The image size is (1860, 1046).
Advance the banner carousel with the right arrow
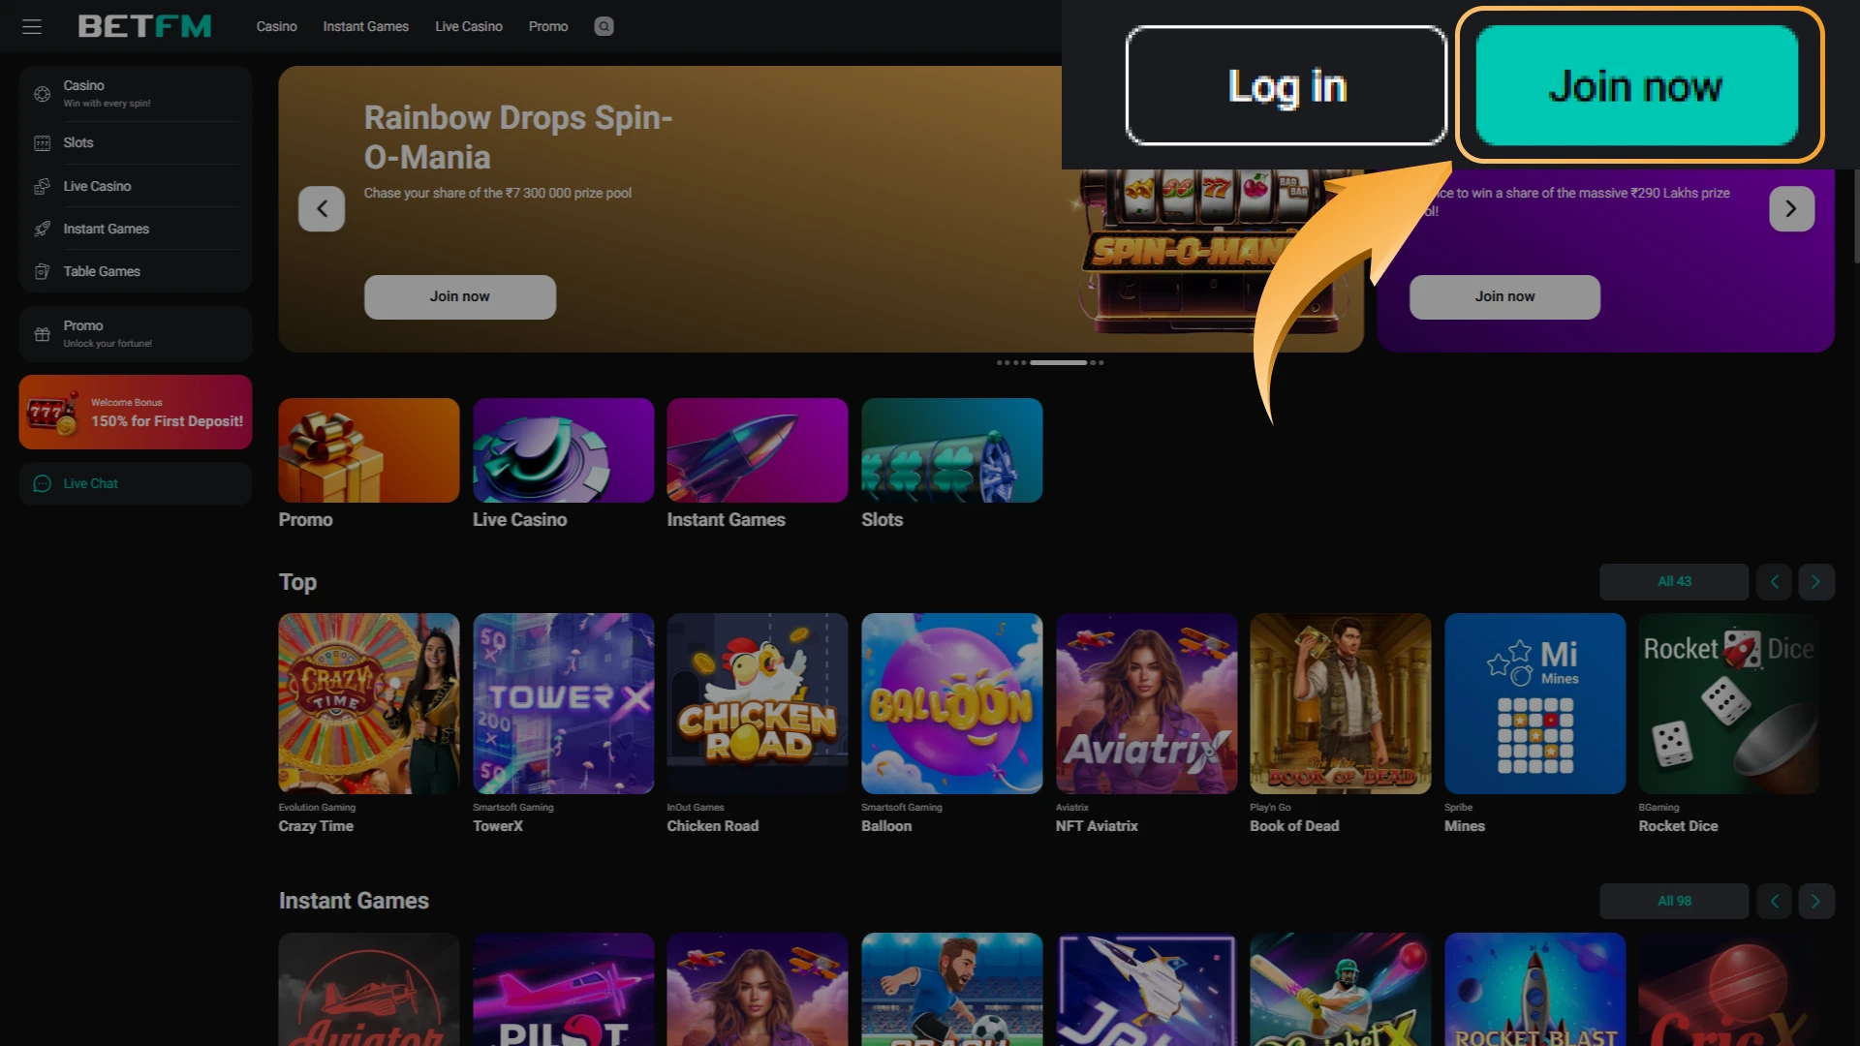point(1791,208)
